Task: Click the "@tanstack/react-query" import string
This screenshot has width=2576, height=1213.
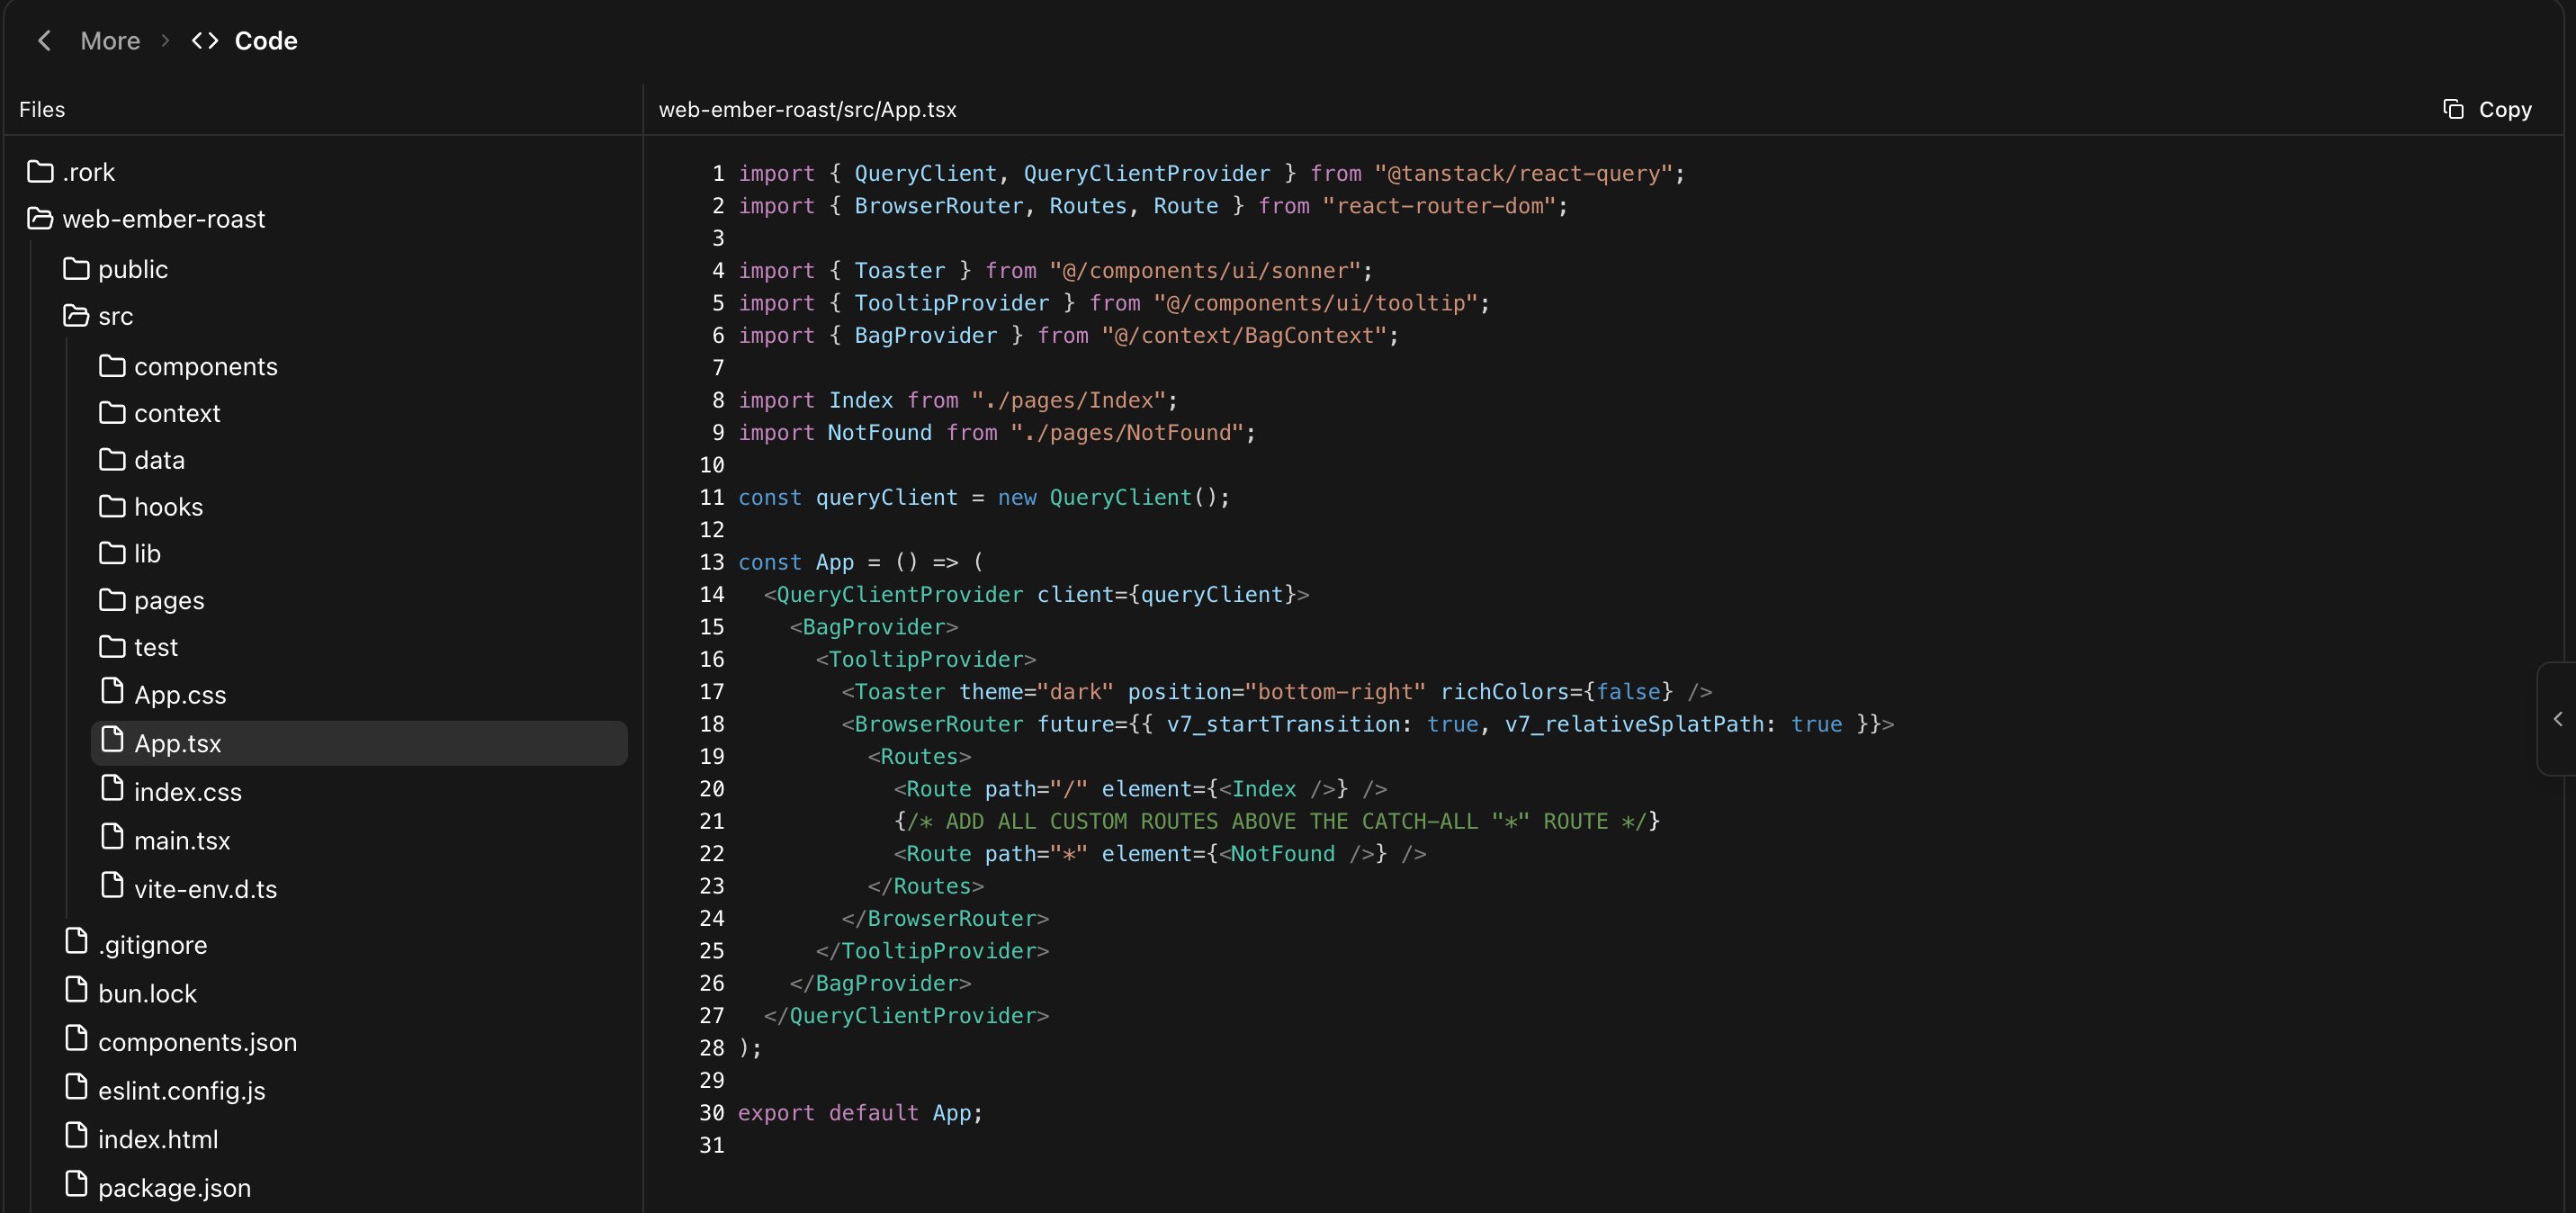Action: pos(1523,173)
